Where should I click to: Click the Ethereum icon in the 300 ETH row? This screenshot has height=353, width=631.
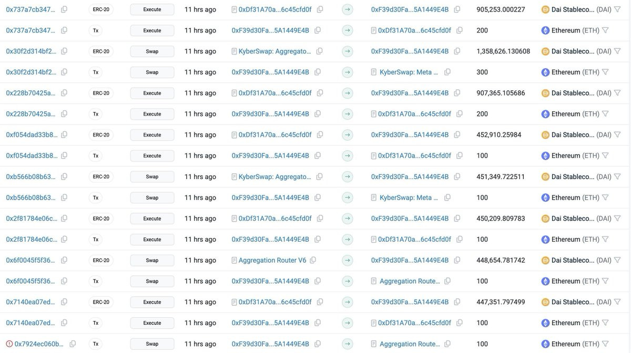click(x=545, y=72)
